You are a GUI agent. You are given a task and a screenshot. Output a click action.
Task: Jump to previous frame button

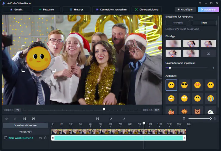pyautogui.click(x=98, y=119)
